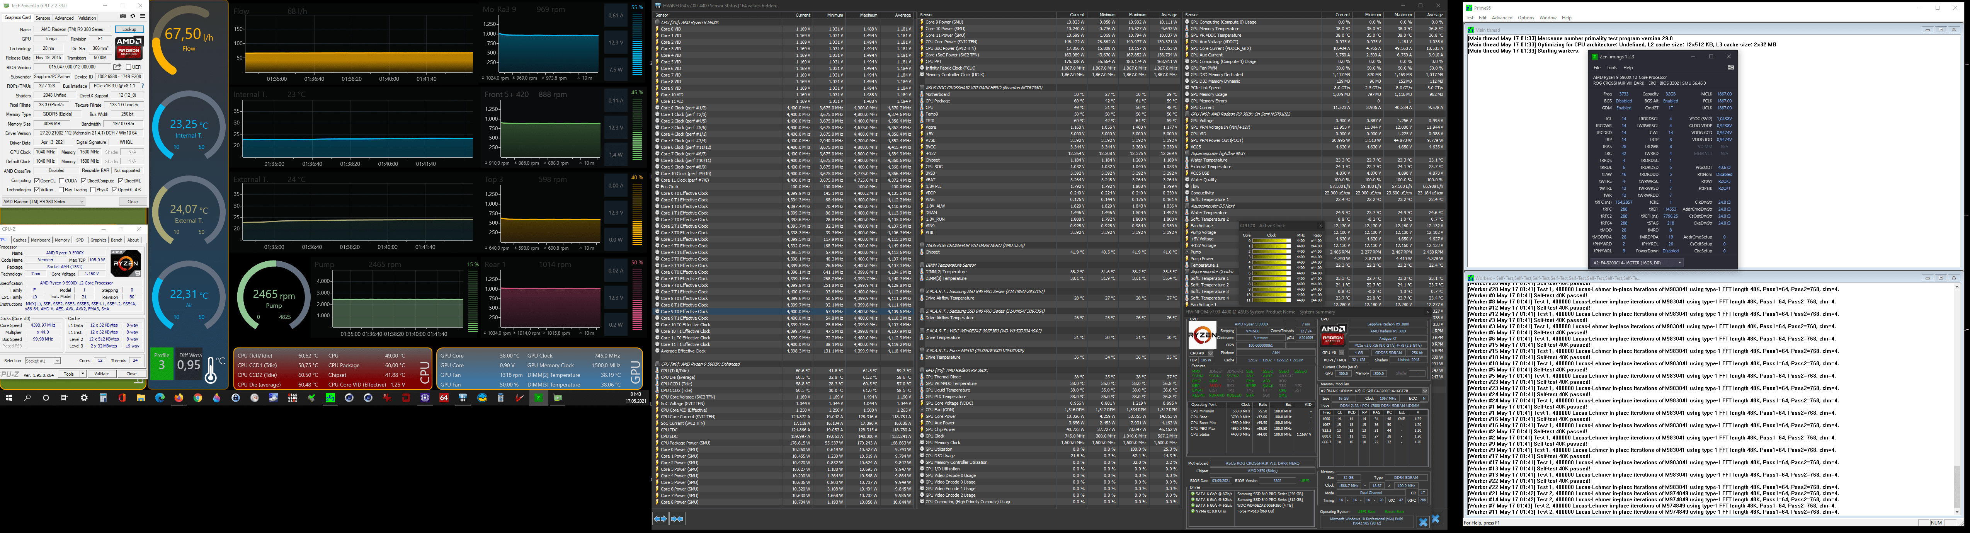Open Task View on the taskbar

coord(65,398)
